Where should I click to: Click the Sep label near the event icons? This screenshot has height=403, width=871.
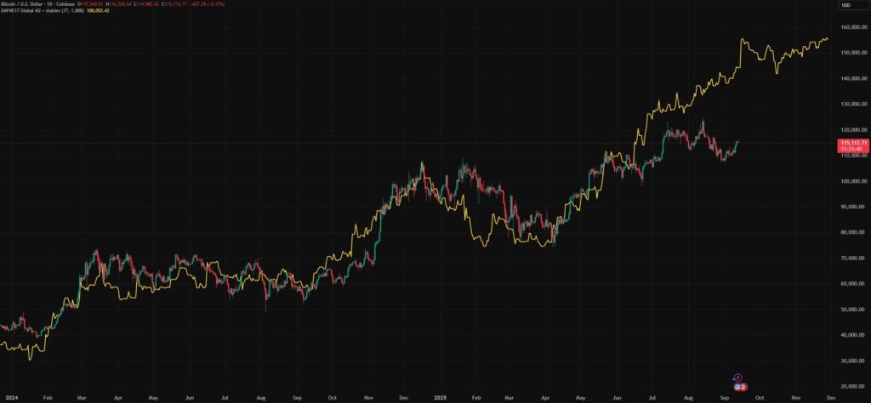point(724,397)
